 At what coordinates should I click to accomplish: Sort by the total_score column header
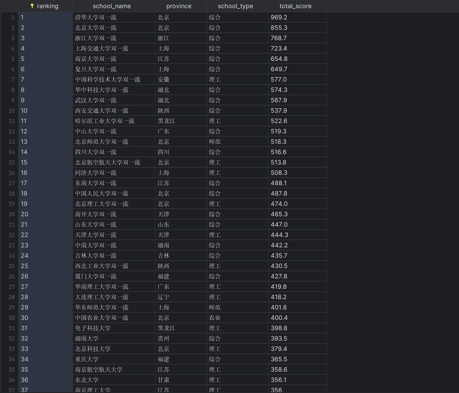click(297, 6)
